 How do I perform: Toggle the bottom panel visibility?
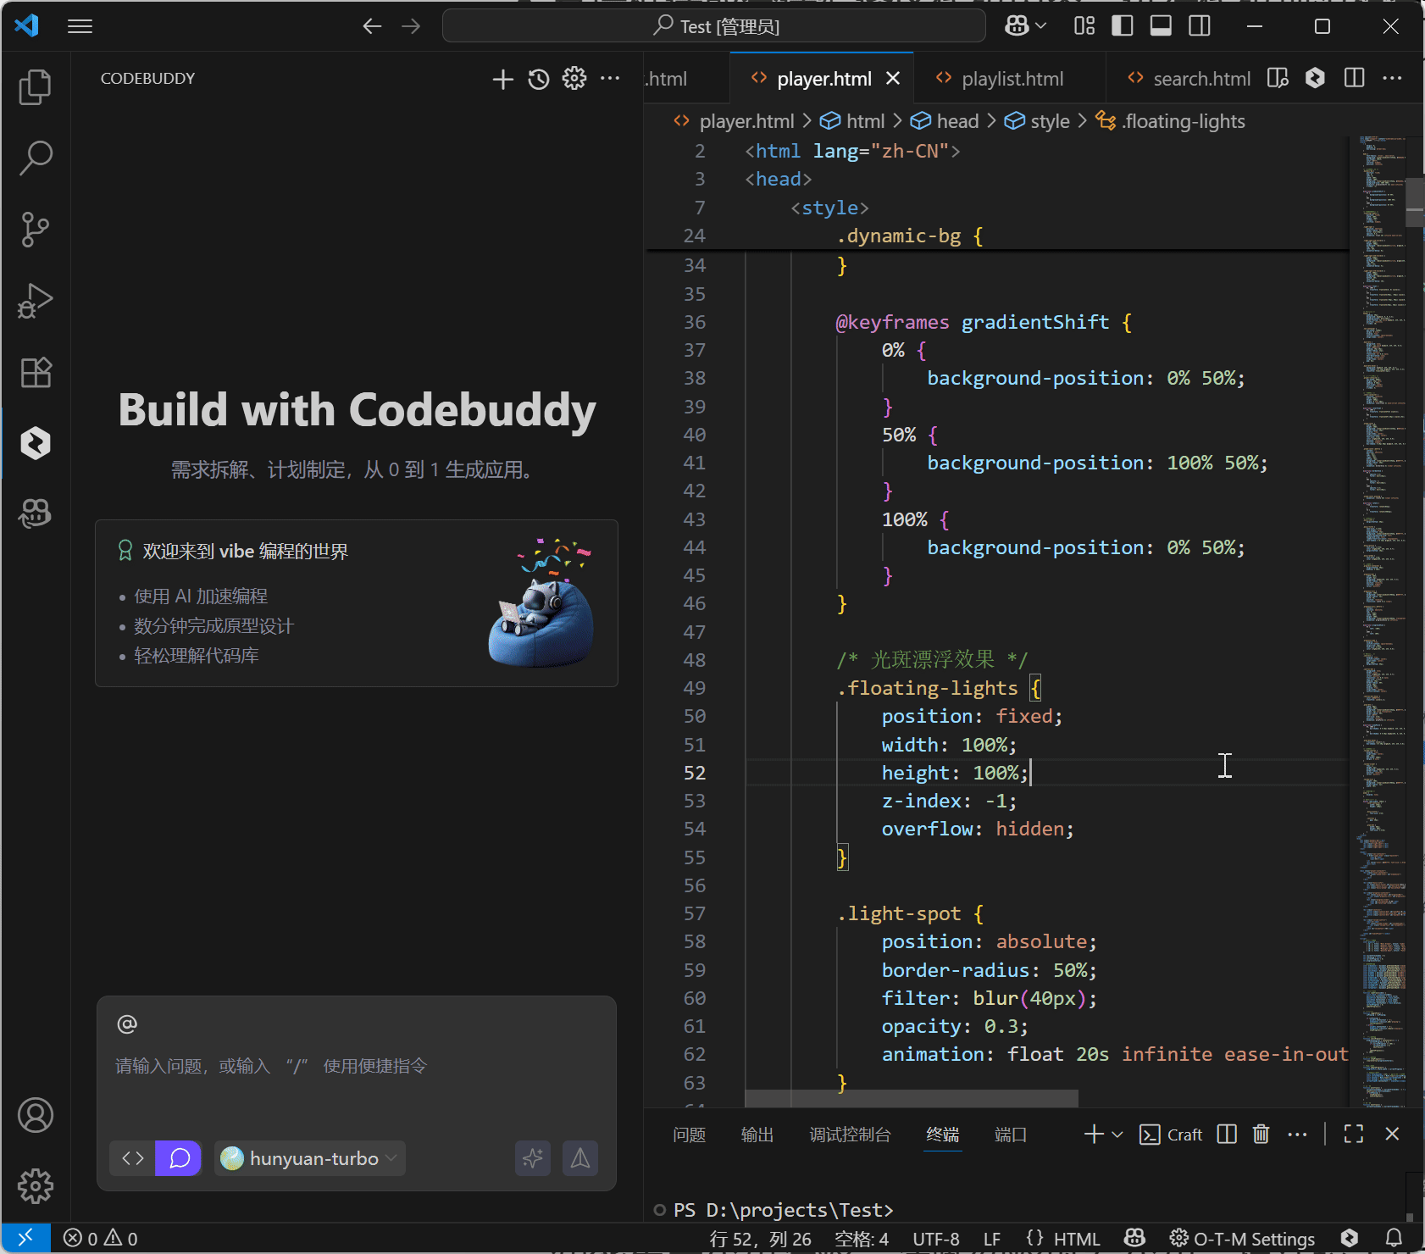[1161, 26]
